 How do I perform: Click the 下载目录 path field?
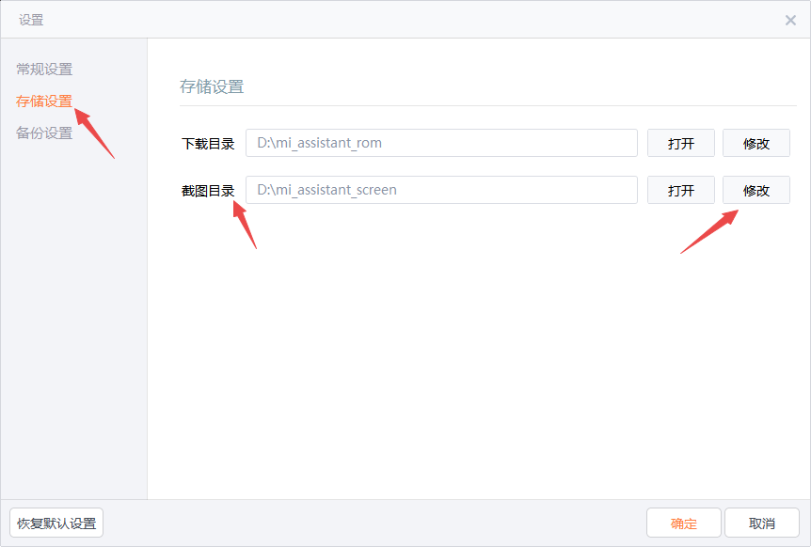click(x=441, y=143)
